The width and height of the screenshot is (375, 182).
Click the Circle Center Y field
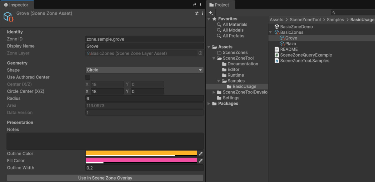coord(147,91)
